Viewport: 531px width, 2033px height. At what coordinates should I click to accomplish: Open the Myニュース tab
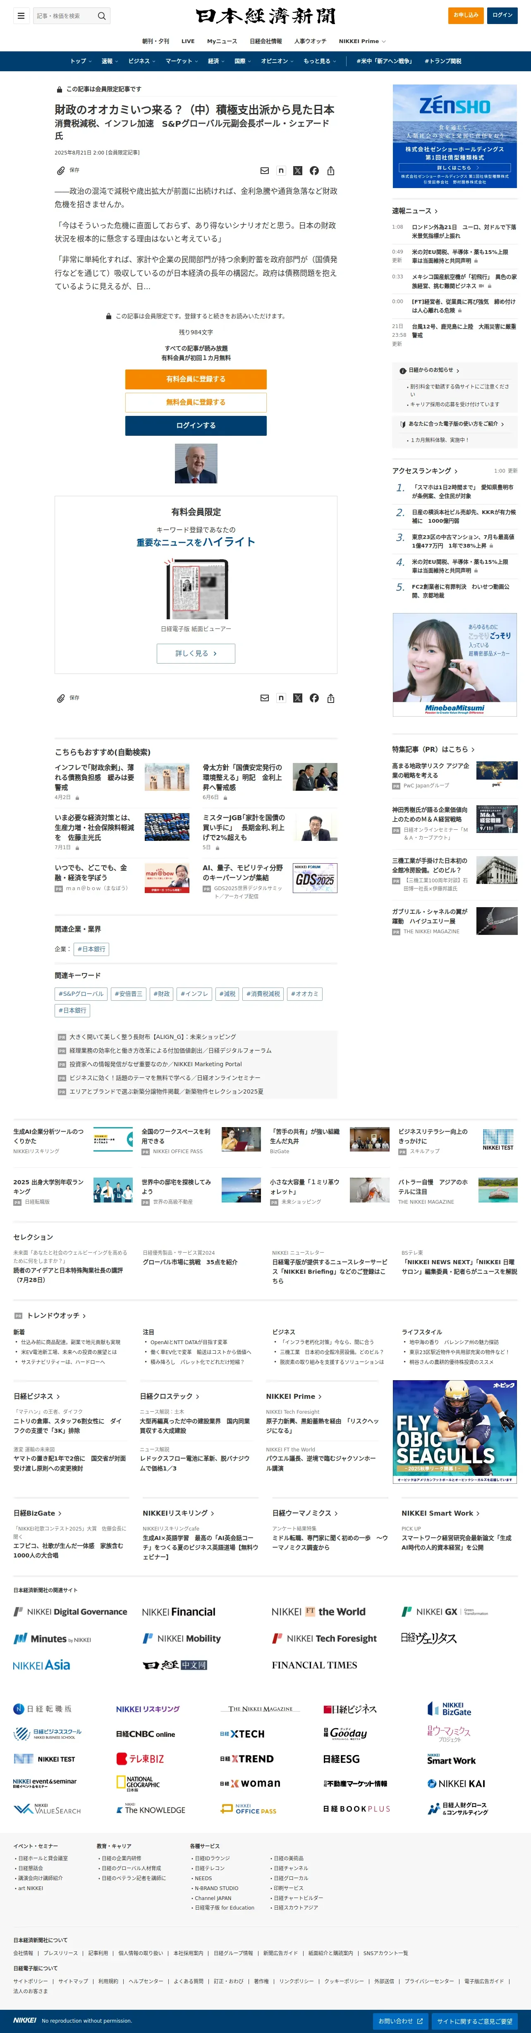click(221, 41)
